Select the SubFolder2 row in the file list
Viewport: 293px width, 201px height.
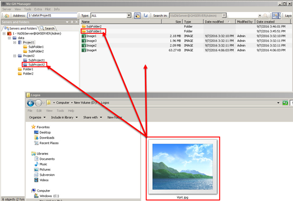point(186,26)
